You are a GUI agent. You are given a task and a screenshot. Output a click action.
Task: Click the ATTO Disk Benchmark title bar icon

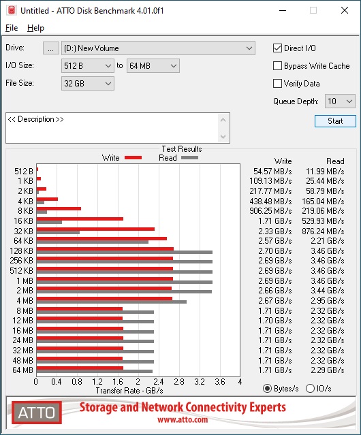coord(12,10)
